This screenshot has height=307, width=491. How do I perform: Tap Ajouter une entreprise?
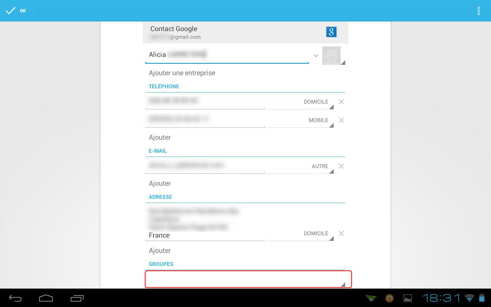coord(182,73)
